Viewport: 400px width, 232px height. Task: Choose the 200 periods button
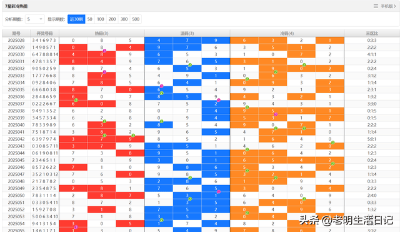112,19
